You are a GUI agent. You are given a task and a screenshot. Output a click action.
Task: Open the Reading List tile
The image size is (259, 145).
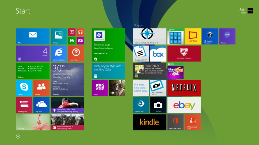[x=24, y=105]
